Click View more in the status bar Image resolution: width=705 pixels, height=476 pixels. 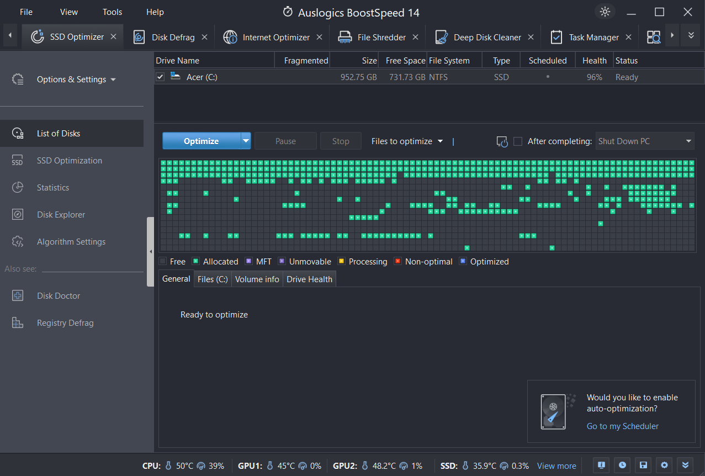[556, 466]
